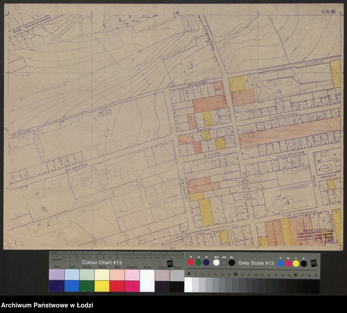Screen dimensions: 347x313
Task: Select the bright yellow swatch on colour chart
Action: click(102, 286)
